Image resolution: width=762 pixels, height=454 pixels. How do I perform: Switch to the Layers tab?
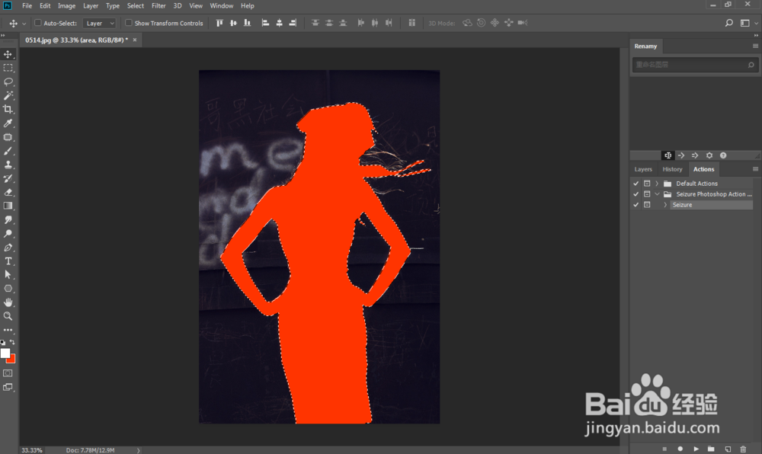[643, 169]
